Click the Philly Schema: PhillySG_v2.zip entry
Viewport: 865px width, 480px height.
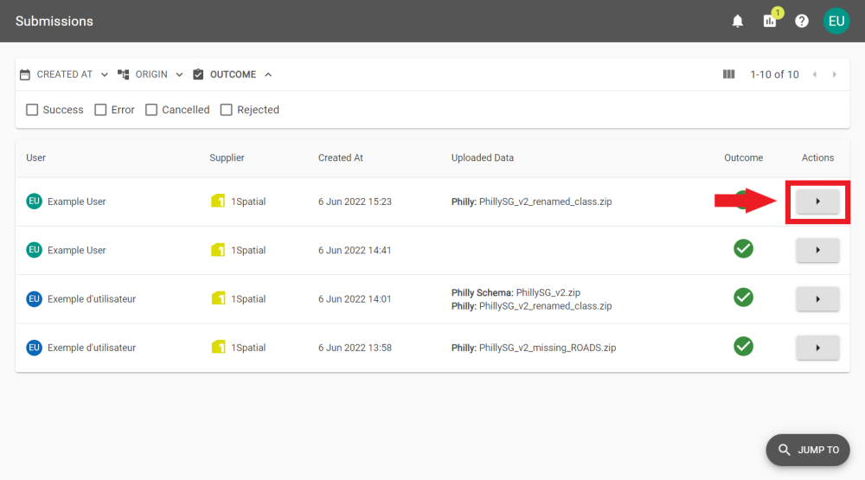[516, 292]
